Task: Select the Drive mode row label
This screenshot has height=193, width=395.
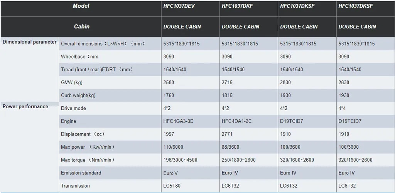Action: click(73, 108)
